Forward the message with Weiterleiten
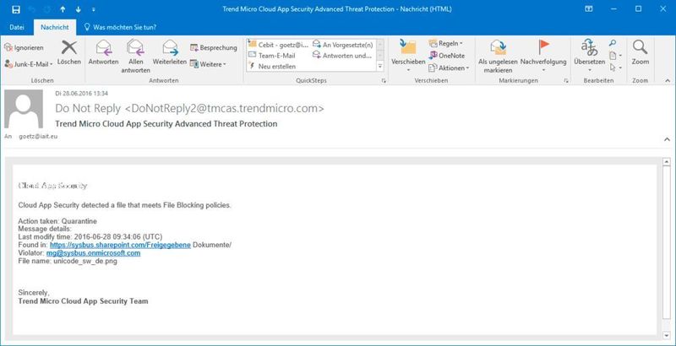The height and width of the screenshot is (346, 676). (170, 52)
